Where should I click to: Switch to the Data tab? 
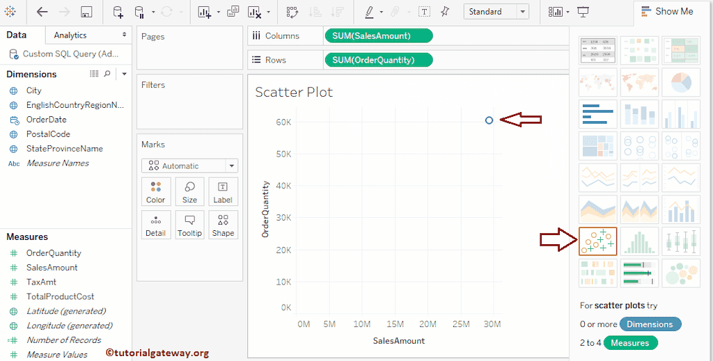click(17, 35)
